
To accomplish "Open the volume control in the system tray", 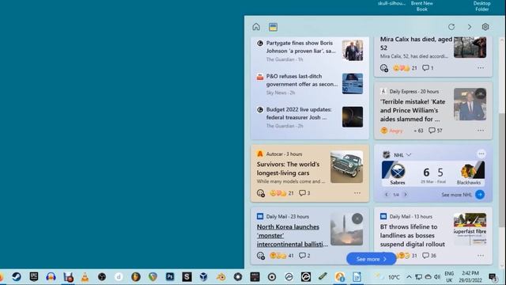I will point(437,277).
